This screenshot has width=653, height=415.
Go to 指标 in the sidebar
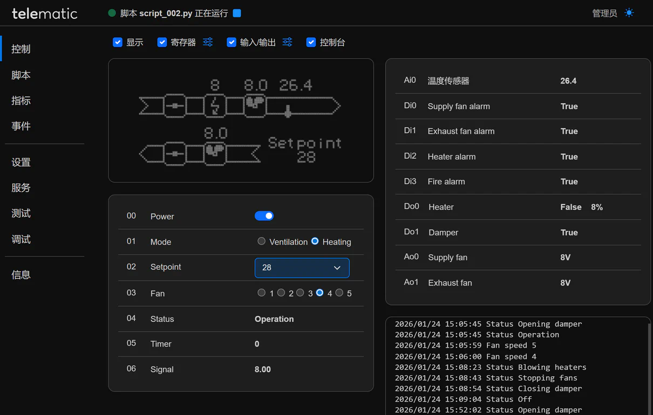click(x=21, y=100)
